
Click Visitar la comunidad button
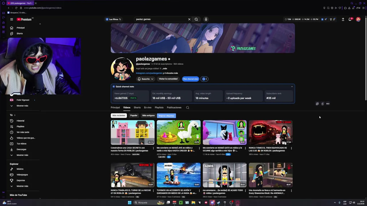[168, 79]
